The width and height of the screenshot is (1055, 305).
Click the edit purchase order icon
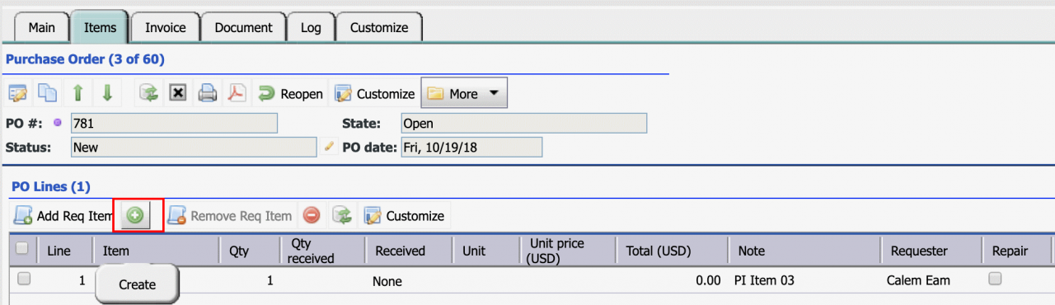tap(18, 93)
